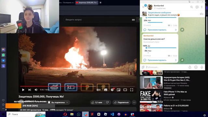Toggle silent broadcast bell in Telegram

coord(190,67)
